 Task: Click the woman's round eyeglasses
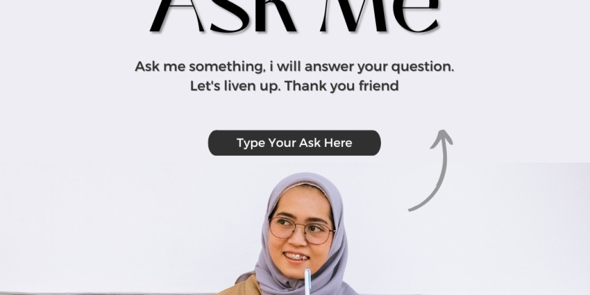point(301,230)
